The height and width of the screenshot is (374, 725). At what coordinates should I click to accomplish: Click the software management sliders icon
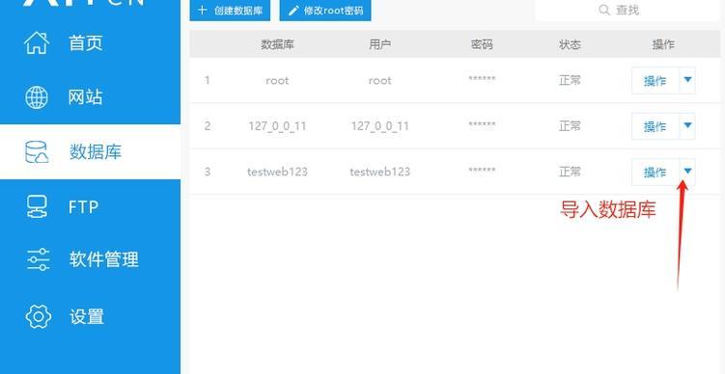coord(38,259)
